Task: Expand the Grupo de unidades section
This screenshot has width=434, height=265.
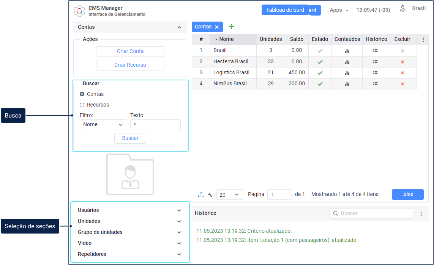Action: click(130, 232)
